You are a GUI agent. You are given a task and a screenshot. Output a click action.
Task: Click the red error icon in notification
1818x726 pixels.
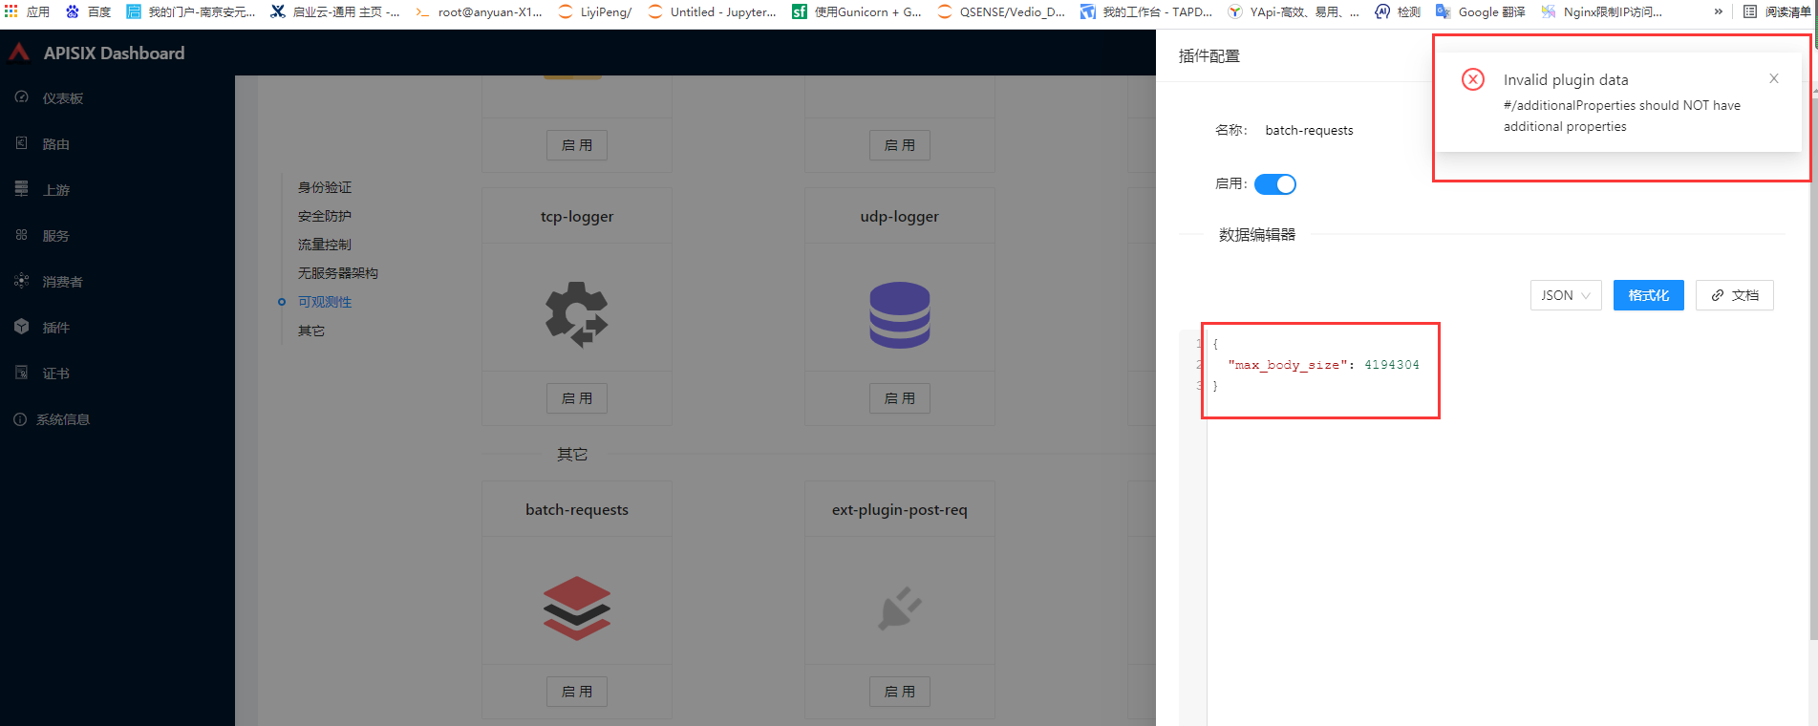[1473, 79]
